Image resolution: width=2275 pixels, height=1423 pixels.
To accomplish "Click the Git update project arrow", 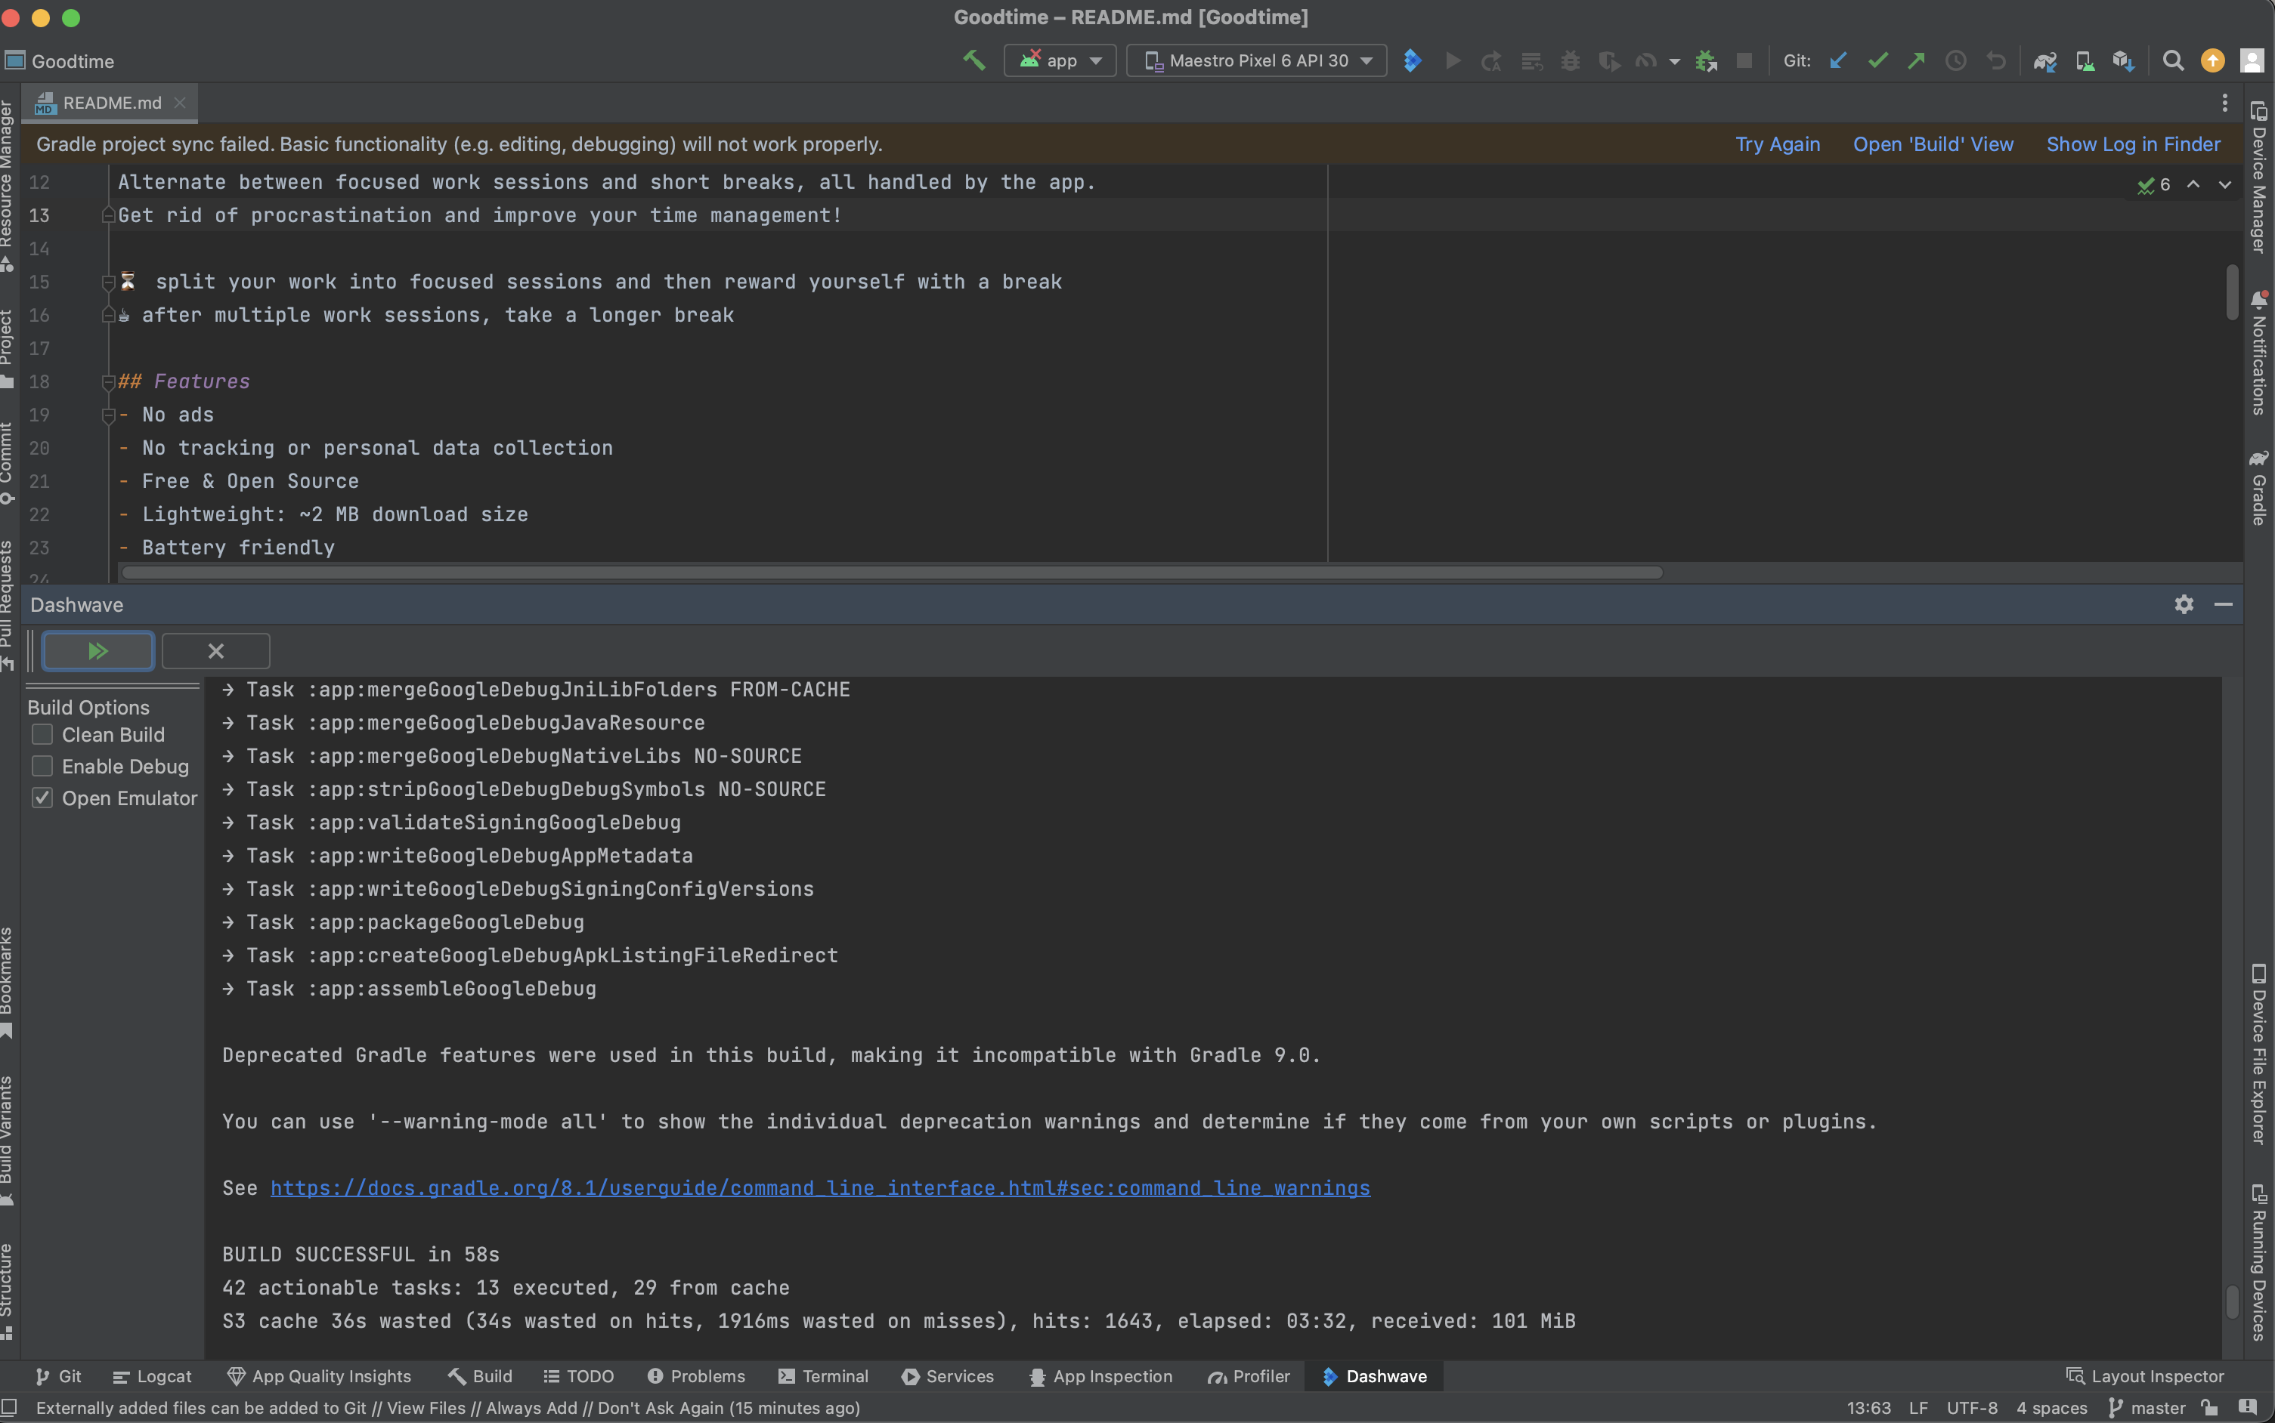I will tap(1837, 60).
